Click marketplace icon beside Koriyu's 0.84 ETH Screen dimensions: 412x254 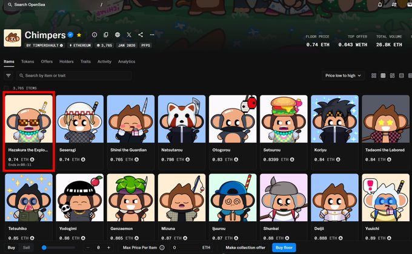(x=338, y=159)
